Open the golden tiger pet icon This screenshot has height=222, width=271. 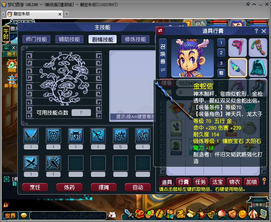pos(181,214)
